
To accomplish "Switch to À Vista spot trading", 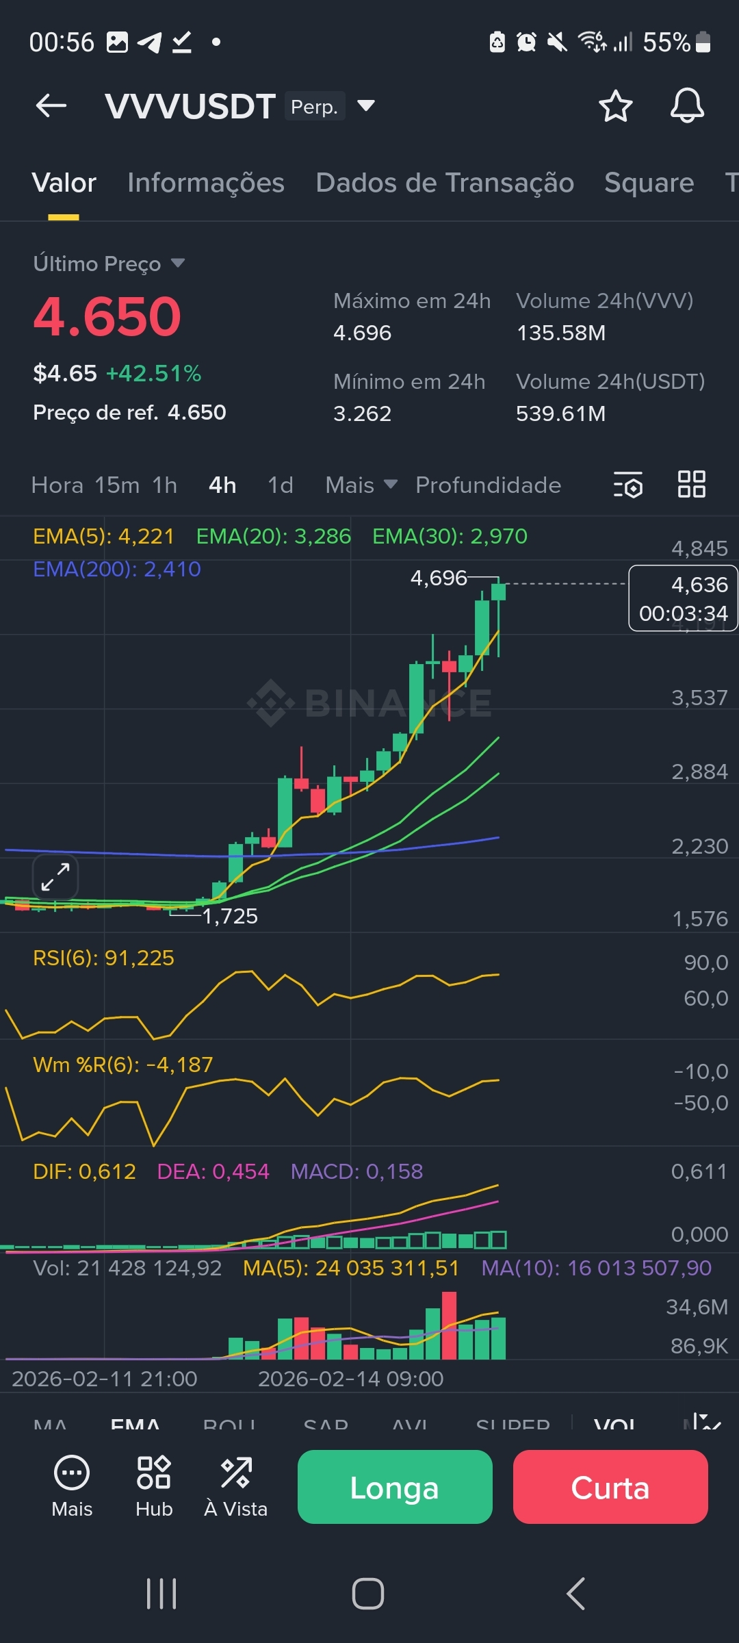I will click(x=236, y=1486).
